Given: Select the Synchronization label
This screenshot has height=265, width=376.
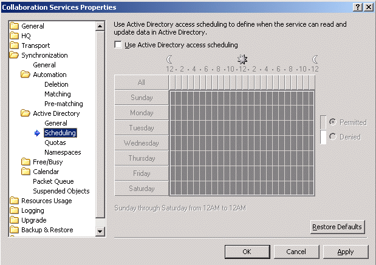Looking at the screenshot, I should pos(44,55).
